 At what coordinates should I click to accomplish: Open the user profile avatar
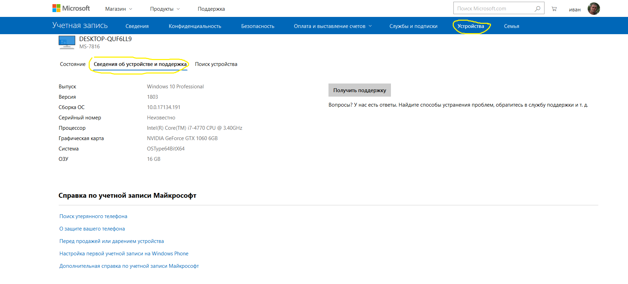594,9
